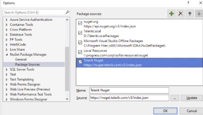Screen dimensions: 203x115
Task: Click the search magnifier icon
Action: (67, 12)
